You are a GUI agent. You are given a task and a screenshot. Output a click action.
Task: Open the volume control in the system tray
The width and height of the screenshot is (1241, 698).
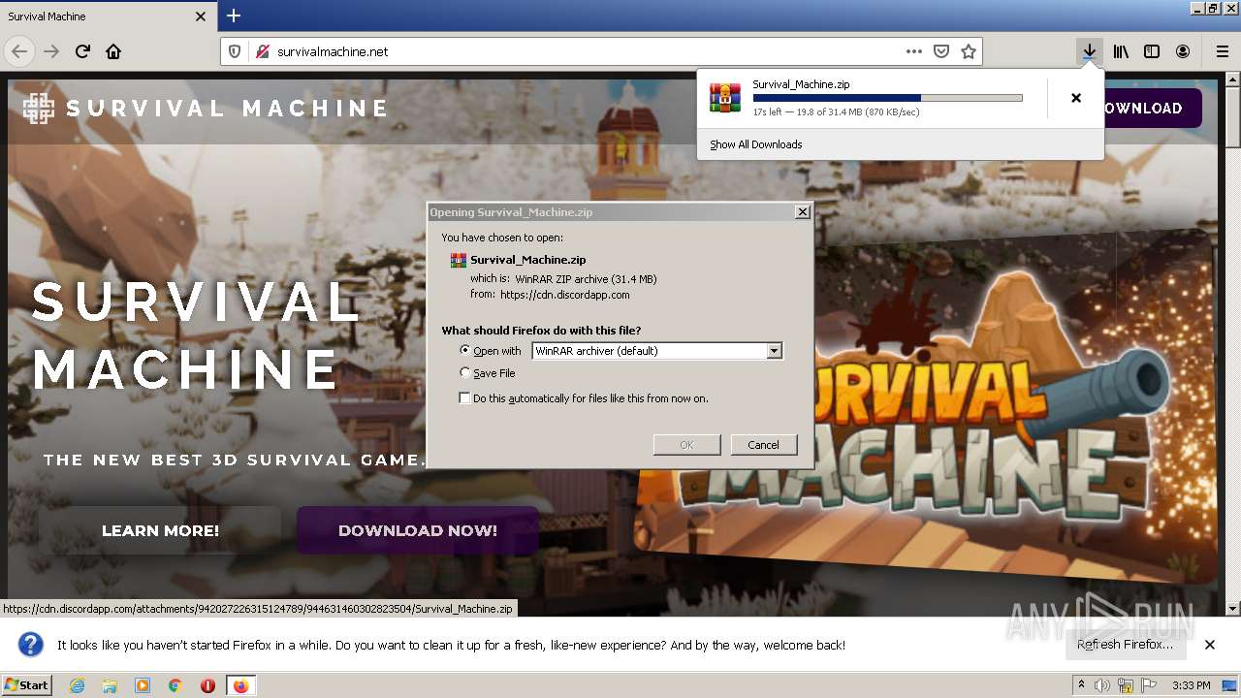[1102, 685]
